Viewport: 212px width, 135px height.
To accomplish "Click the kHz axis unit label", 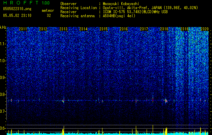I will [x=3, y=27].
